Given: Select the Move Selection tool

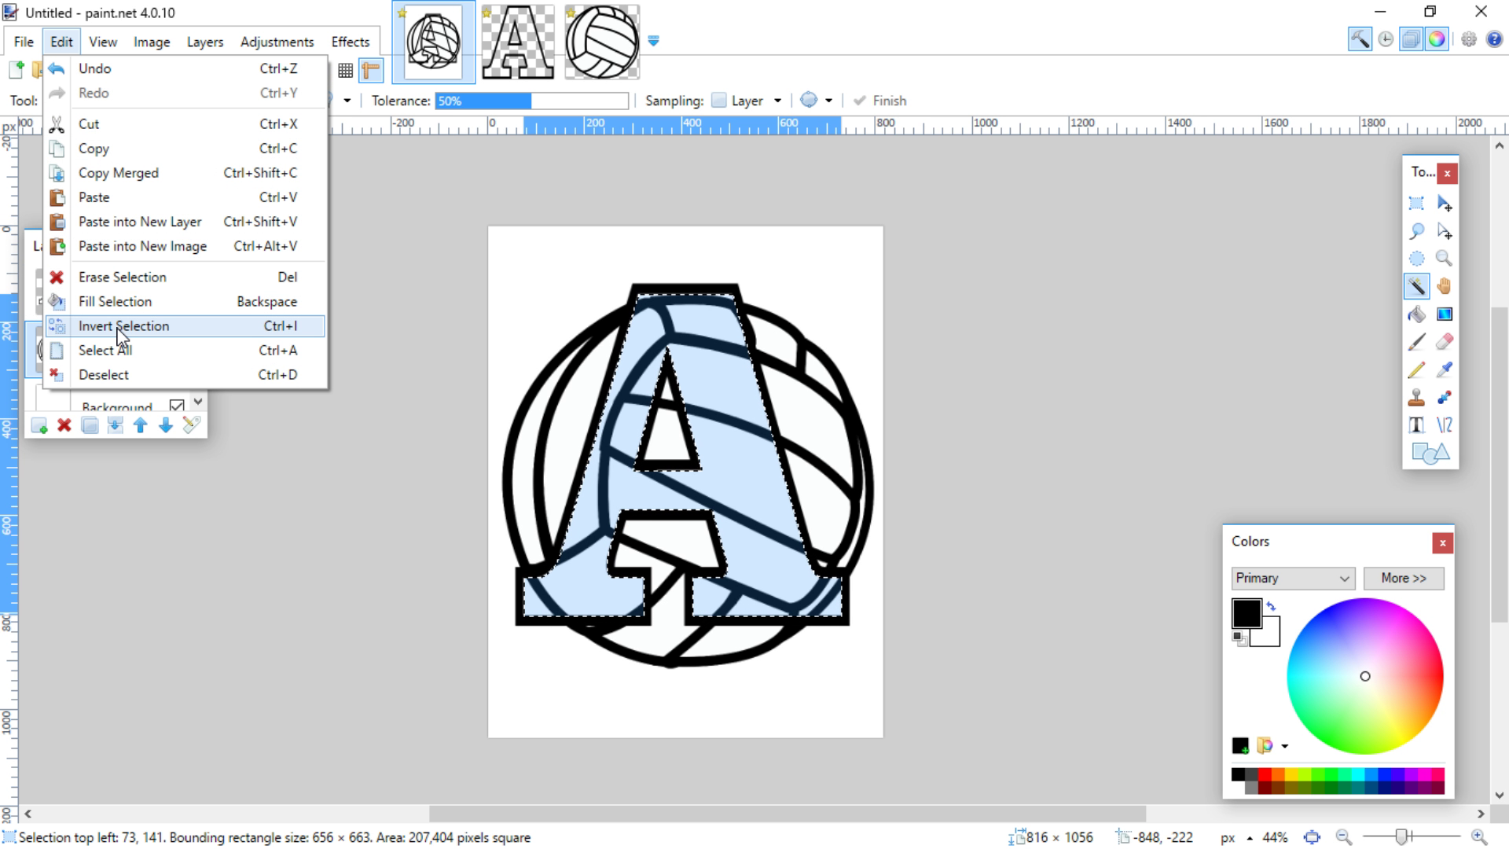Looking at the screenshot, I should (x=1445, y=231).
